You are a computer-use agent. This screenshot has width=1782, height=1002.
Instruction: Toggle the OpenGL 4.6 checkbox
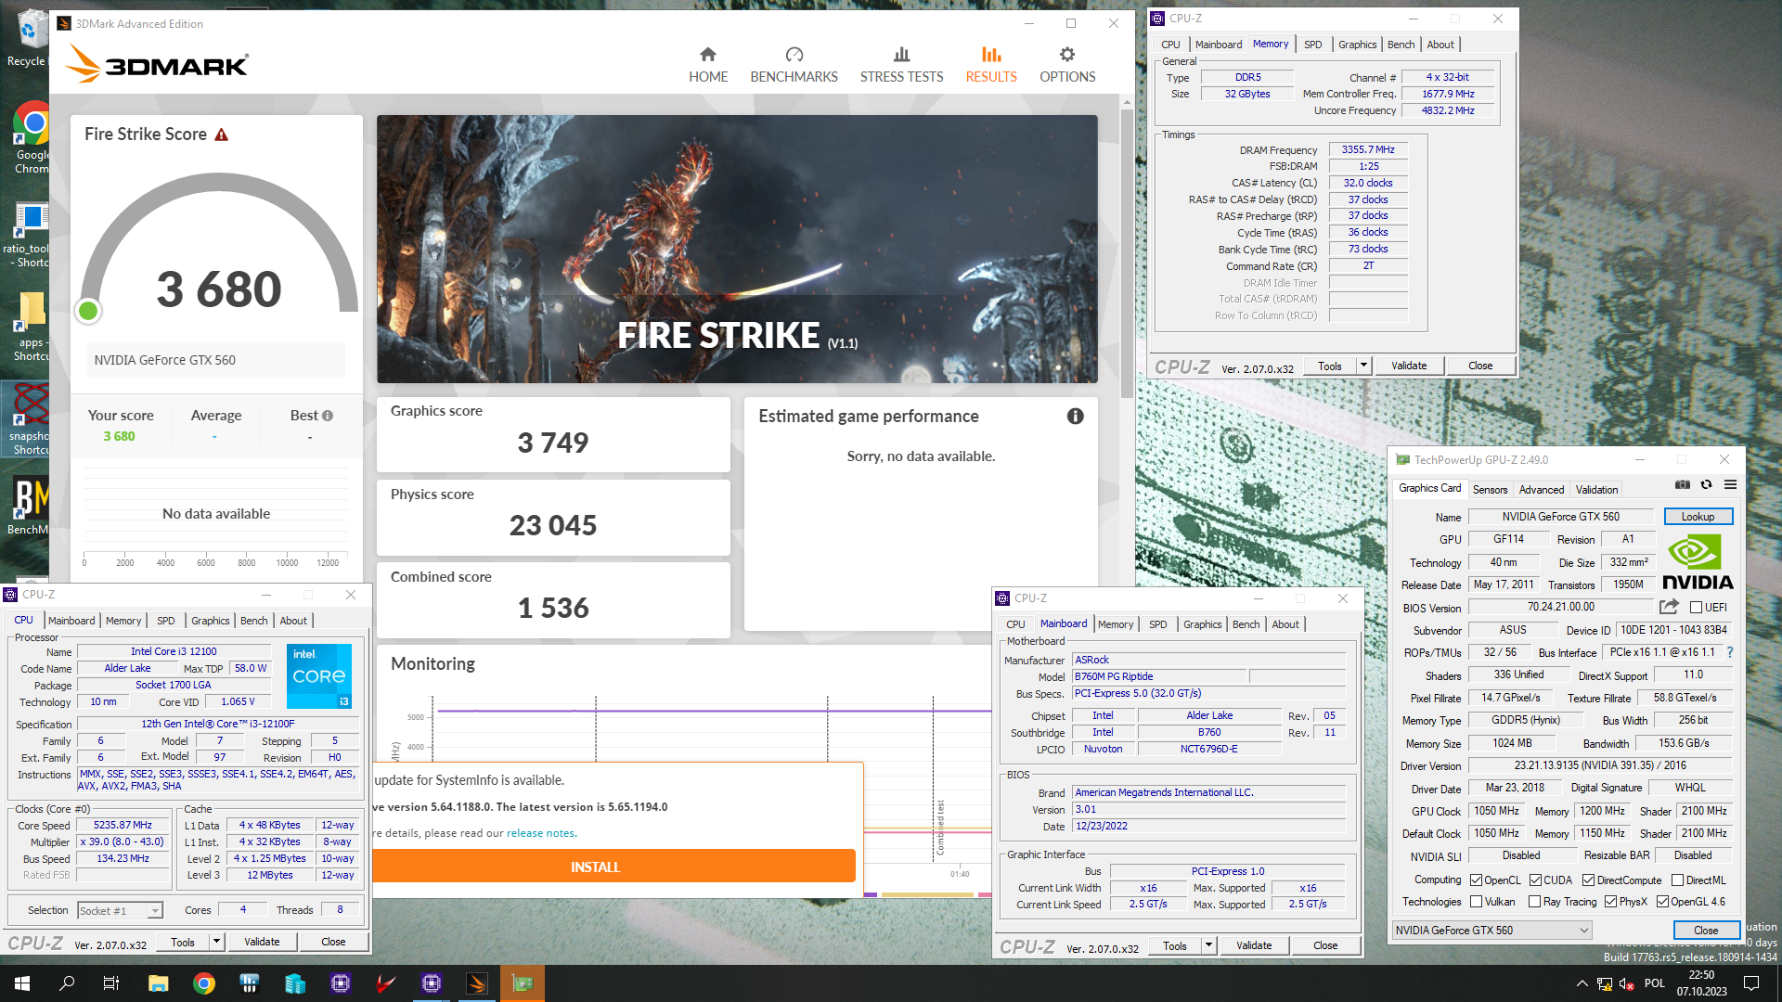click(1662, 902)
